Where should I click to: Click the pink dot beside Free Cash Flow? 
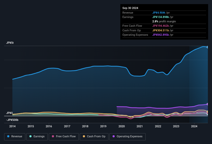(53, 136)
